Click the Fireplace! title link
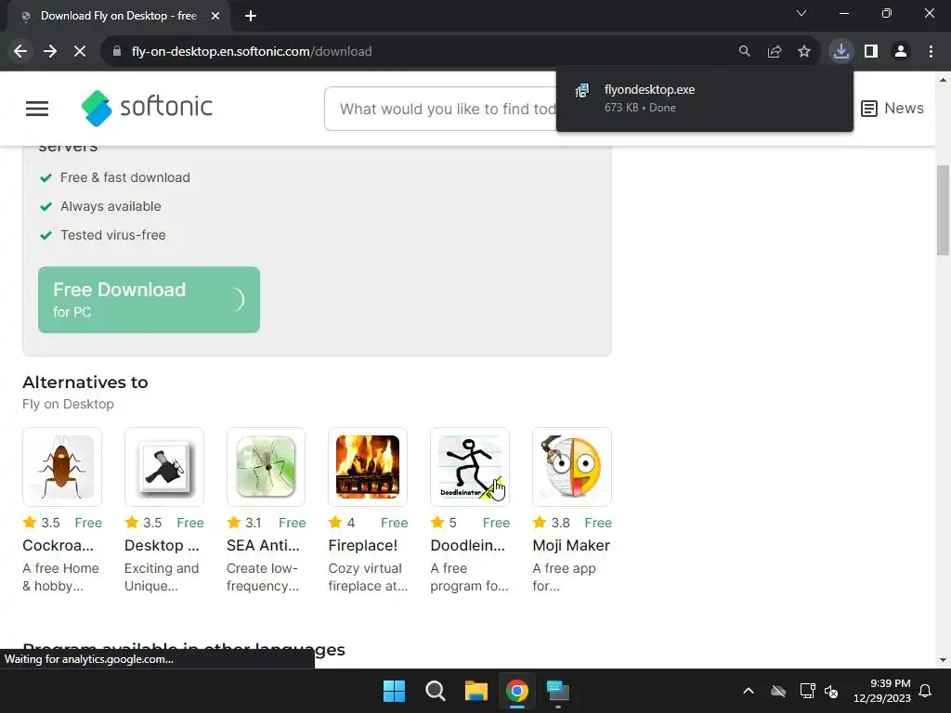951x713 pixels. point(363,545)
